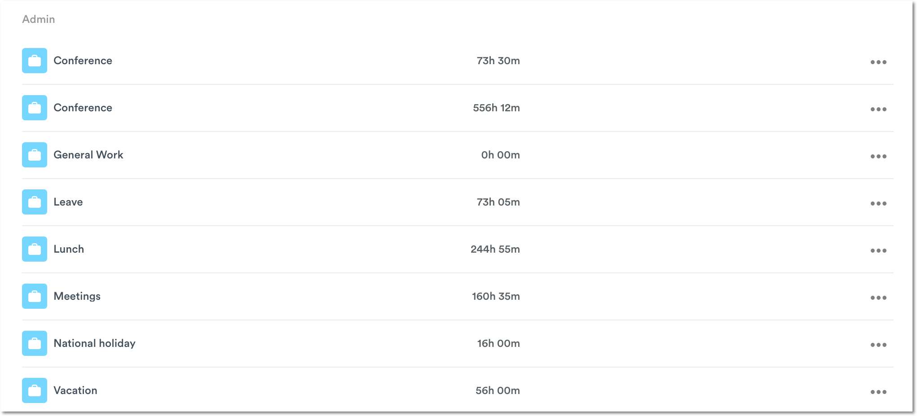Click the National holiday briefcase icon
This screenshot has height=416, width=917.
[x=35, y=343]
